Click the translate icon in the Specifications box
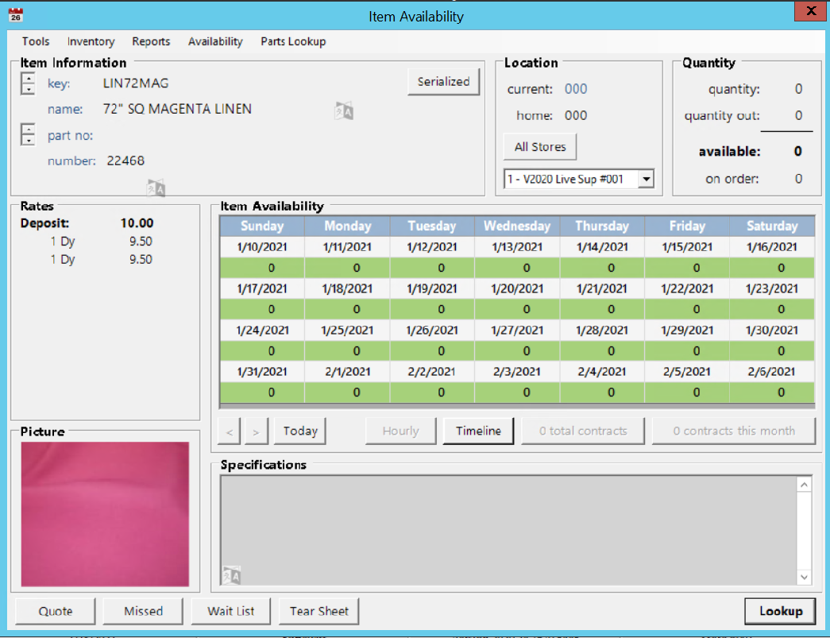 point(231,574)
